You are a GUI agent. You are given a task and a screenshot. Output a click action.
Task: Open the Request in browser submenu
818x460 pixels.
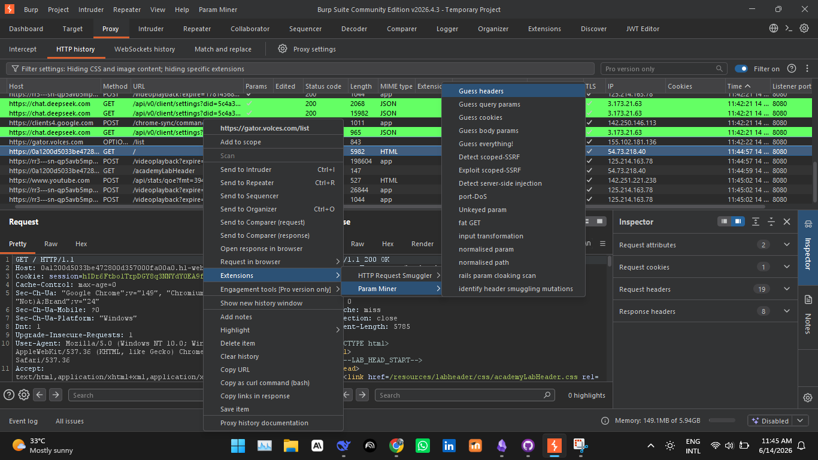(x=273, y=262)
